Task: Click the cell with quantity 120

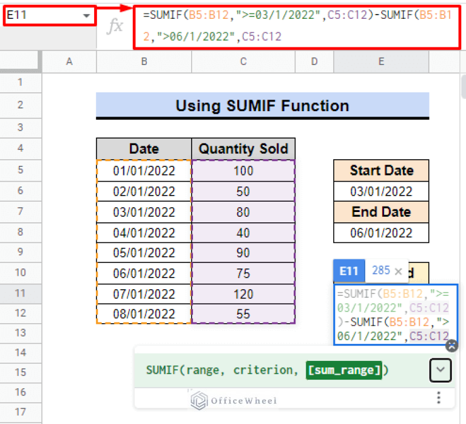Action: coord(243,294)
